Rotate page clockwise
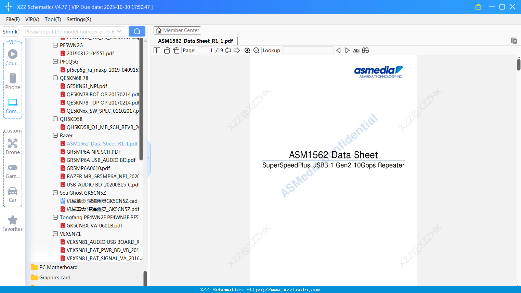The height and width of the screenshot is (293, 521). pos(176,51)
